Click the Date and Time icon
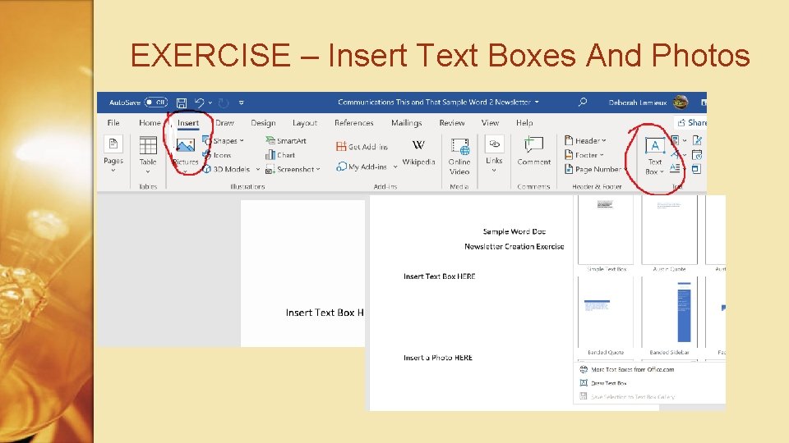 pos(698,155)
